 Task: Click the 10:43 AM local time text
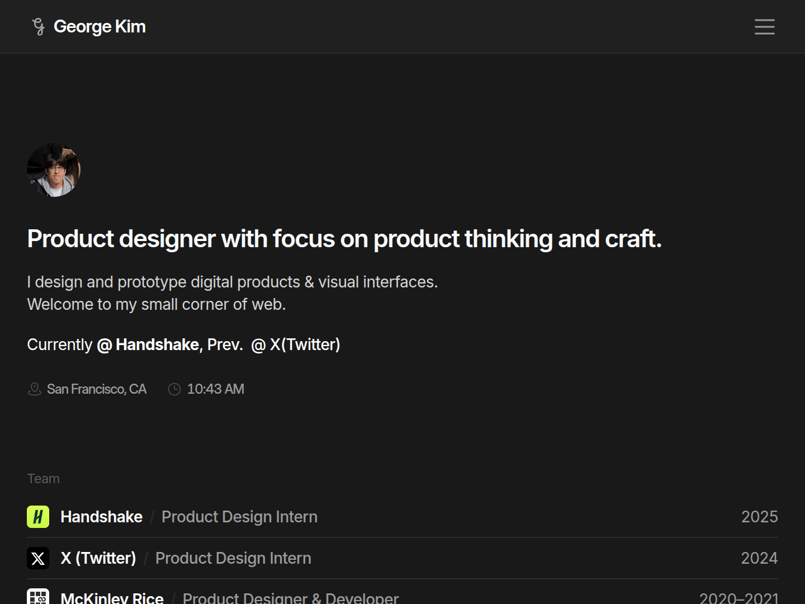point(215,389)
